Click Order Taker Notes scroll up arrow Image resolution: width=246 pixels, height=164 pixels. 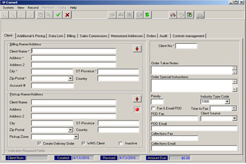[x=235, y=68]
